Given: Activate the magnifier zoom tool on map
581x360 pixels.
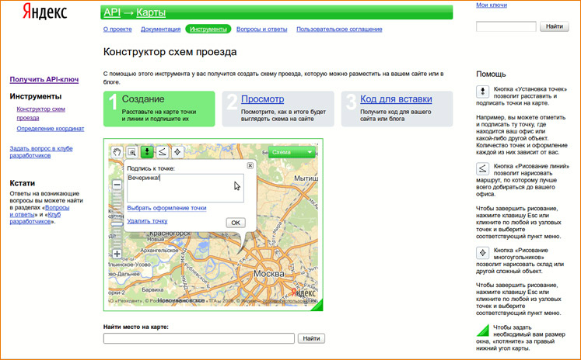Looking at the screenshot, I should pos(132,152).
